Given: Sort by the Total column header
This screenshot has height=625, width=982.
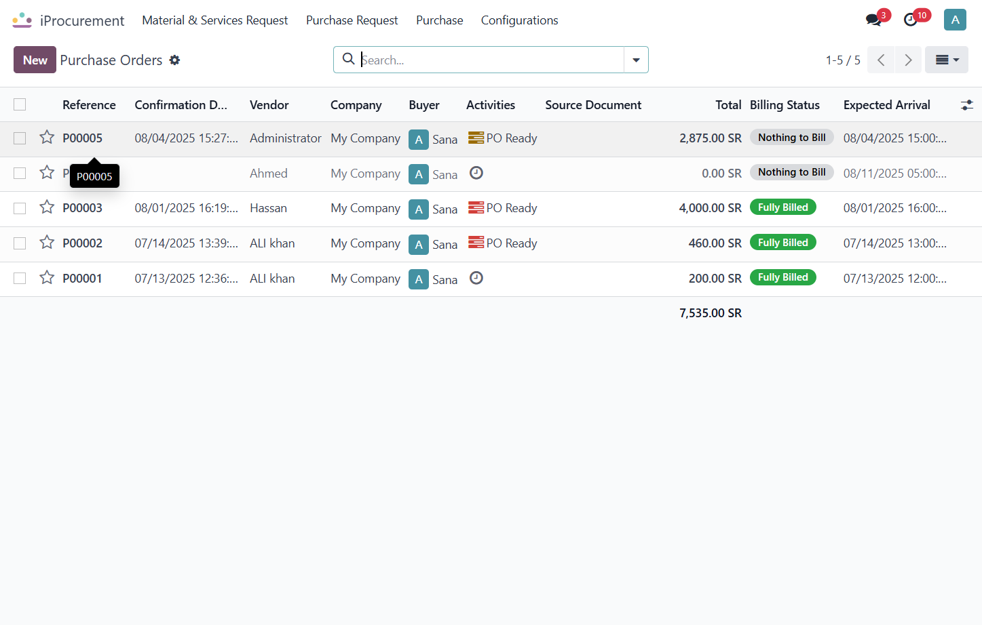Looking at the screenshot, I should click(728, 105).
